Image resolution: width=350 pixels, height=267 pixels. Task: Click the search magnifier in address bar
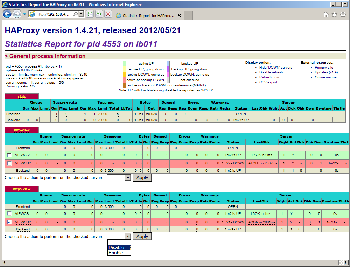[x=76, y=14]
